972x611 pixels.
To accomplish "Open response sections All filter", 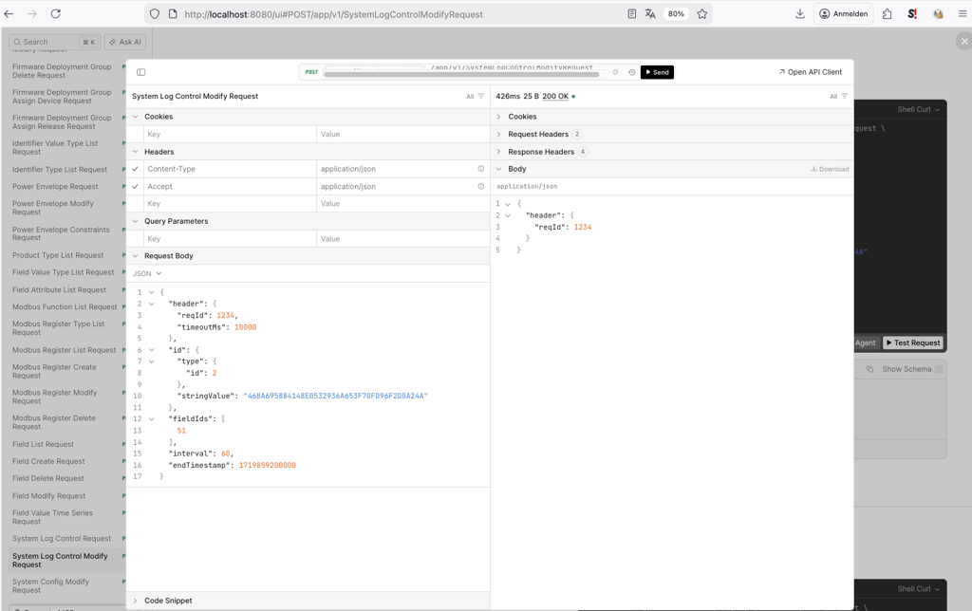I will coord(838,97).
